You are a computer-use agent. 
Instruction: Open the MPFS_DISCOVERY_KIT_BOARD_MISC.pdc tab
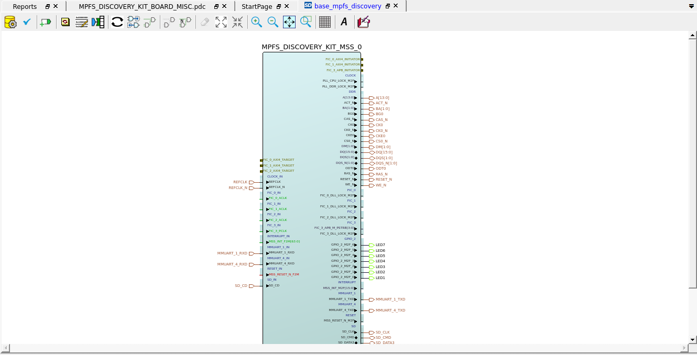click(x=141, y=7)
